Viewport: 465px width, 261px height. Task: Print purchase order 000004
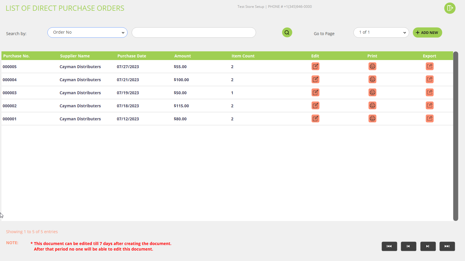pos(372,79)
